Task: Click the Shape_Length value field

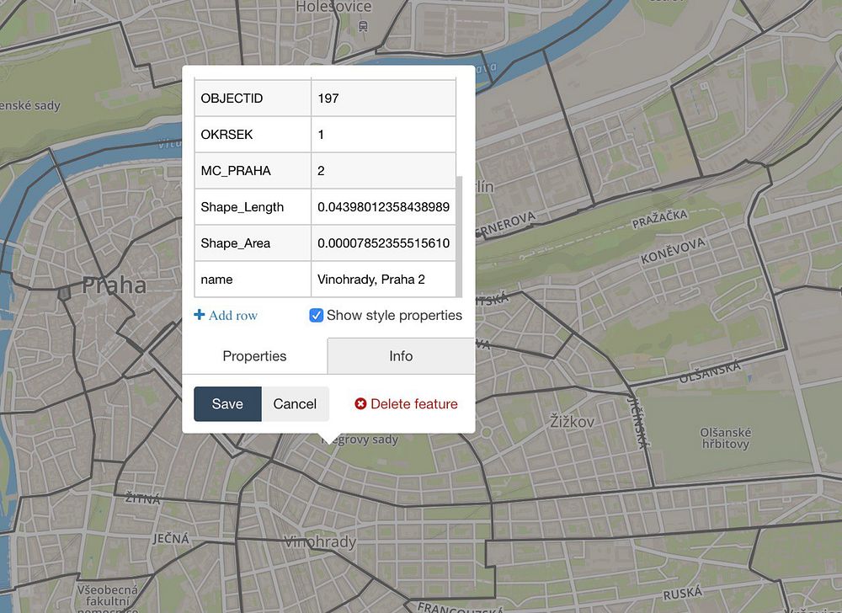Action: tap(383, 206)
